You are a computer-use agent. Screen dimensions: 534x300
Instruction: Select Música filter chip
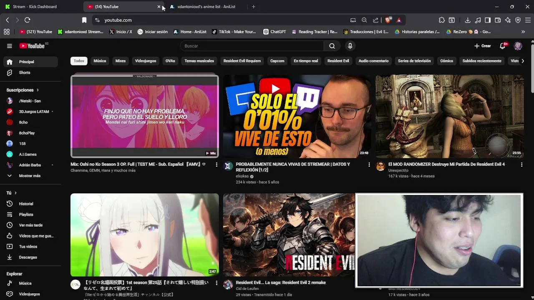pos(100,61)
